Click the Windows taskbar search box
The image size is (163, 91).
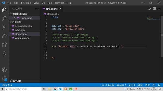pyautogui.click(x=23, y=89)
